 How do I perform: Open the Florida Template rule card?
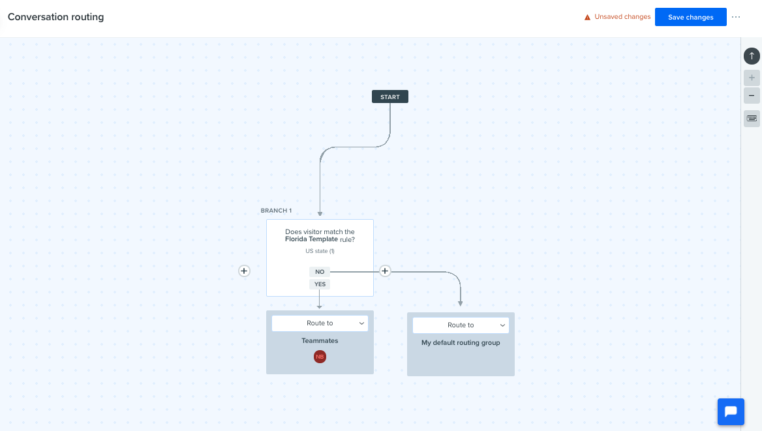tap(320, 258)
